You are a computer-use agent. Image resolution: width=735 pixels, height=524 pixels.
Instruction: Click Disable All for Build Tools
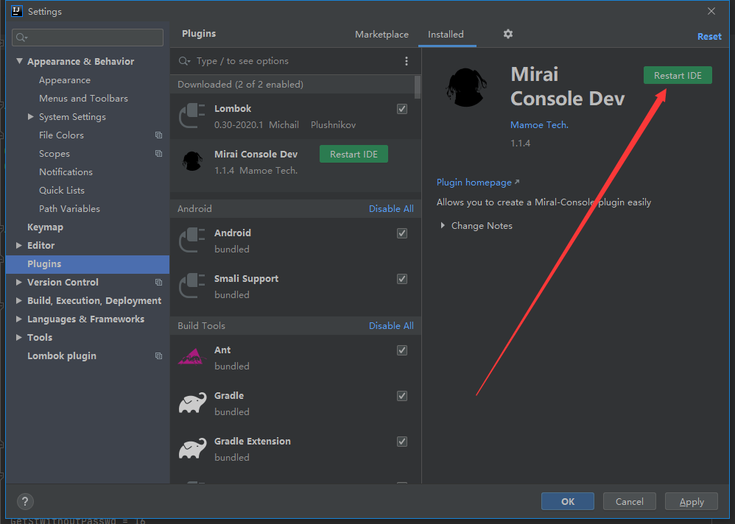coord(391,326)
